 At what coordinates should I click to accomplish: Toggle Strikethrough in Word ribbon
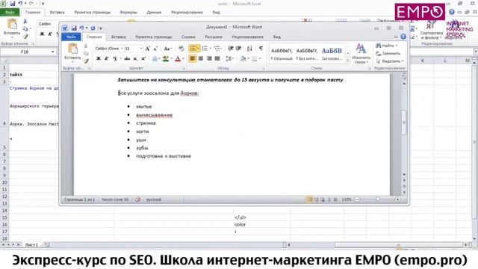pyautogui.click(x=127, y=58)
